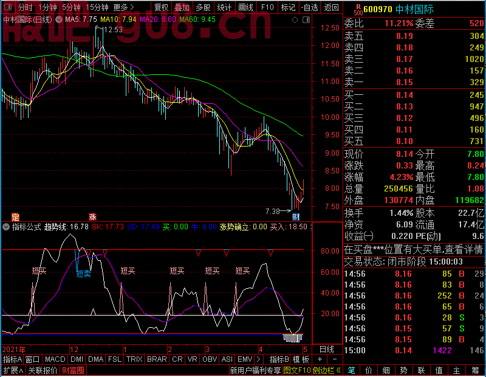This screenshot has height=377, width=486.
Task: Select the 筹 chips tab in the sidebar
Action: coord(475,370)
